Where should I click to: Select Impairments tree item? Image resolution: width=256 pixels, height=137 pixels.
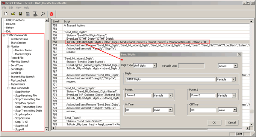click(18, 84)
